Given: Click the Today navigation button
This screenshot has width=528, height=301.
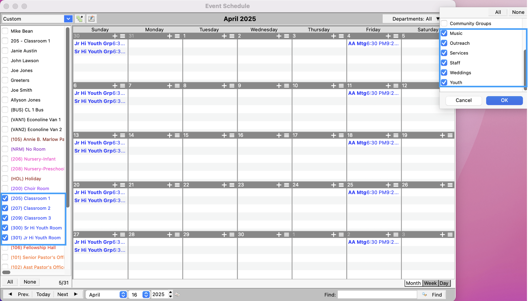Looking at the screenshot, I should tap(43, 294).
